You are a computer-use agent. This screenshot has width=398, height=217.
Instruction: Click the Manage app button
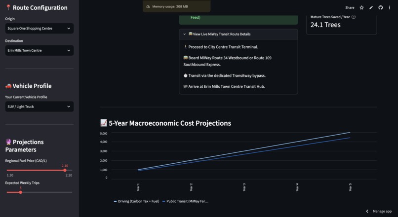[x=382, y=211]
